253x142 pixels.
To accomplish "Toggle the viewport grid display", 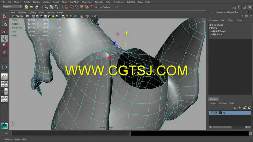I will pyautogui.click(x=27, y=16).
